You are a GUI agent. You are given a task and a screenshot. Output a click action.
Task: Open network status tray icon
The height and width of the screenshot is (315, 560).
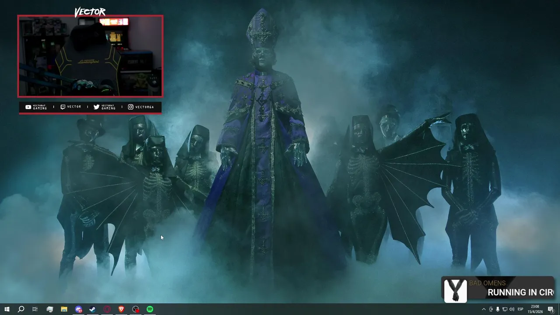click(x=505, y=309)
